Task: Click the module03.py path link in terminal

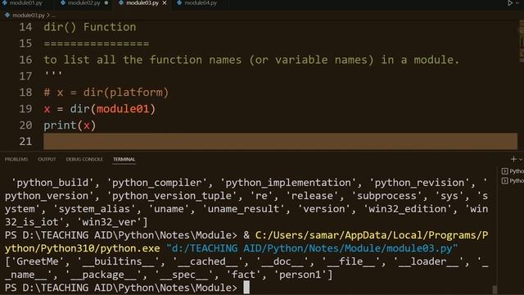Action: point(312,248)
